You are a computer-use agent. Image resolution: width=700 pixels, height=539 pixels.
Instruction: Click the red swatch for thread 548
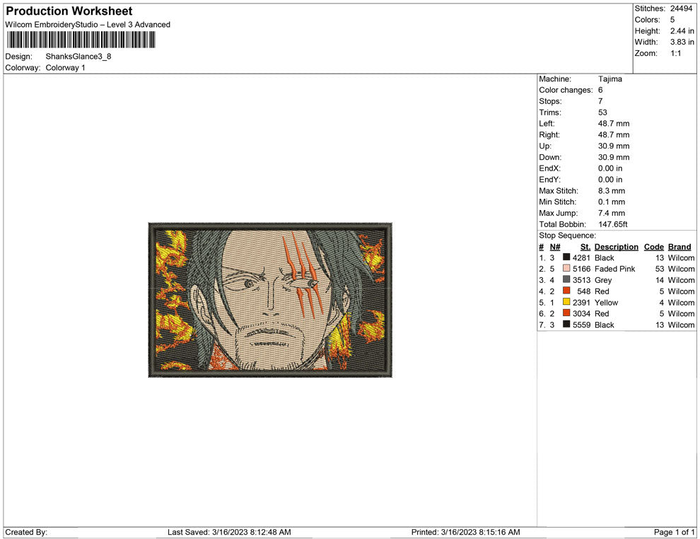point(566,291)
